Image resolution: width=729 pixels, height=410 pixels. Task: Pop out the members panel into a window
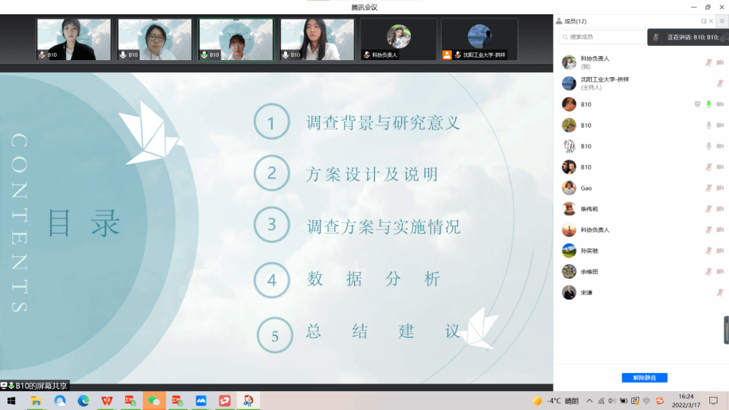pos(703,22)
